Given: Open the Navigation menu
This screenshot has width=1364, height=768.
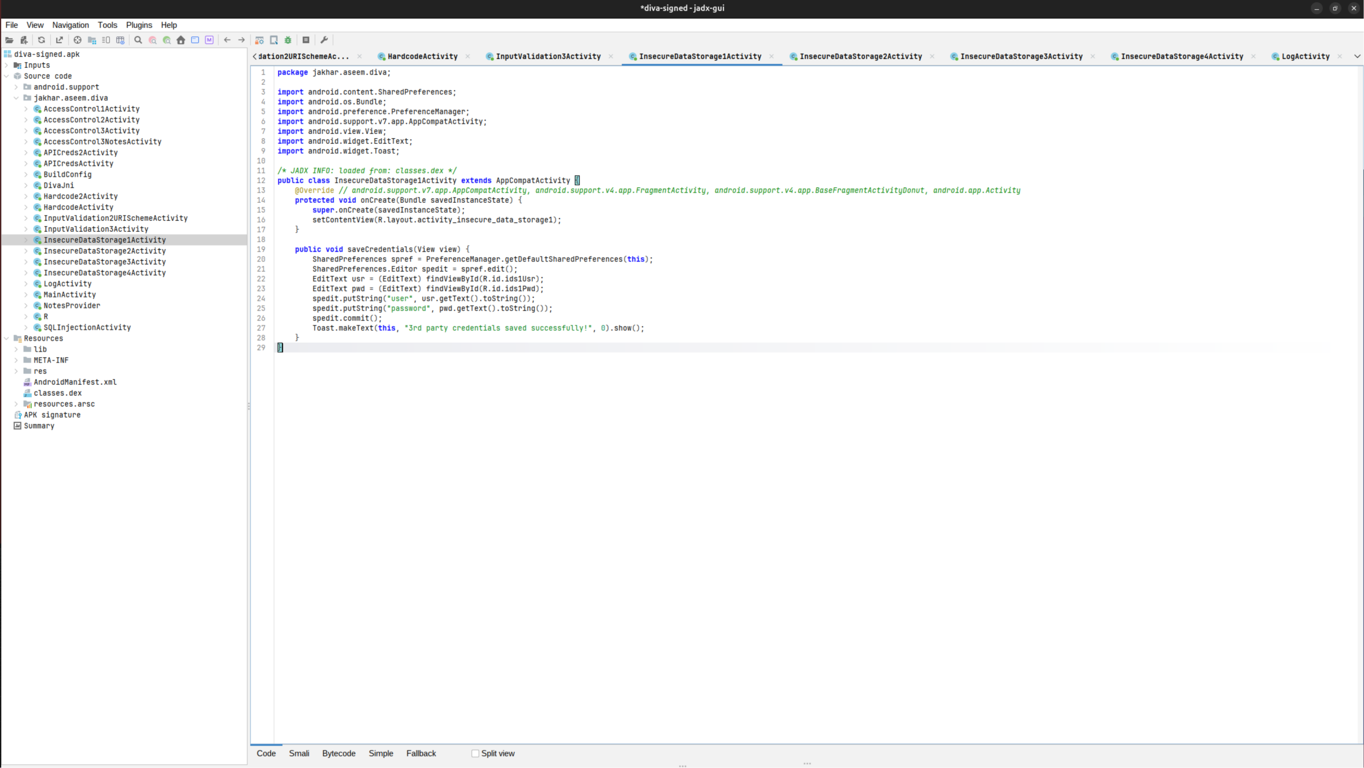Looking at the screenshot, I should [x=70, y=25].
